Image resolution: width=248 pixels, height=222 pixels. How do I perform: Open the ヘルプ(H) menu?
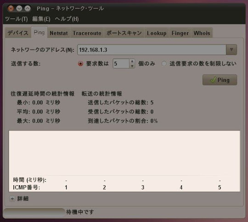(67, 19)
